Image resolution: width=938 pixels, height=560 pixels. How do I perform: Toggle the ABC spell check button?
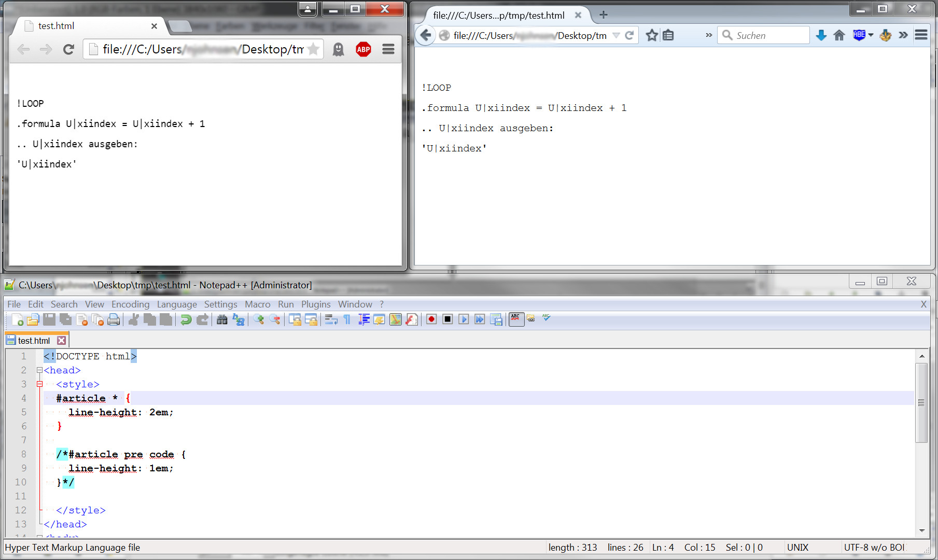515,319
